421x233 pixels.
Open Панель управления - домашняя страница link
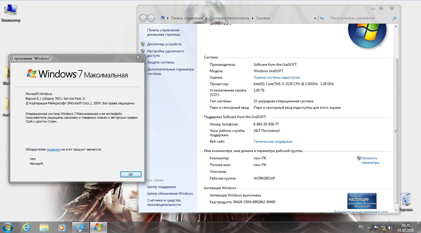(x=164, y=32)
